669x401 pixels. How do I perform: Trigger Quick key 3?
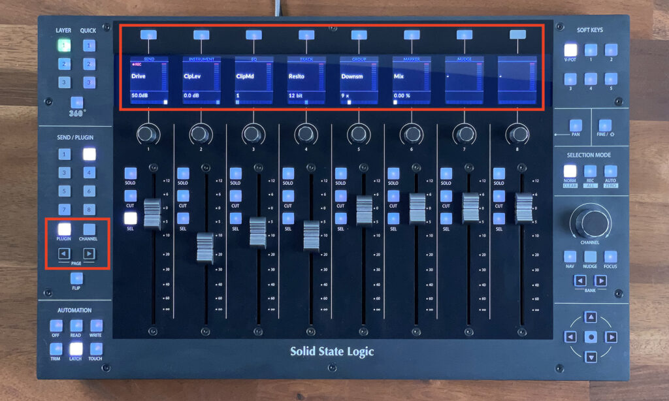[x=89, y=82]
